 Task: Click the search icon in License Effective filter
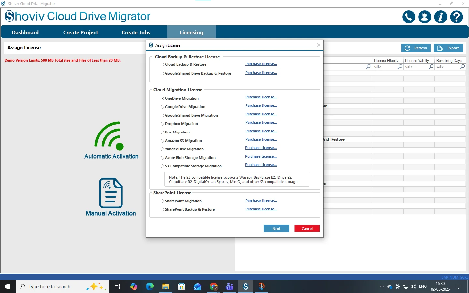(x=400, y=67)
